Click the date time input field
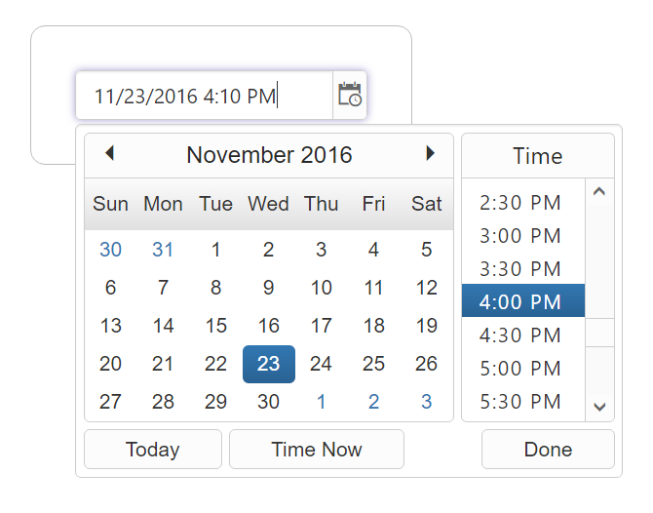Image resolution: width=653 pixels, height=513 pixels. click(x=205, y=96)
